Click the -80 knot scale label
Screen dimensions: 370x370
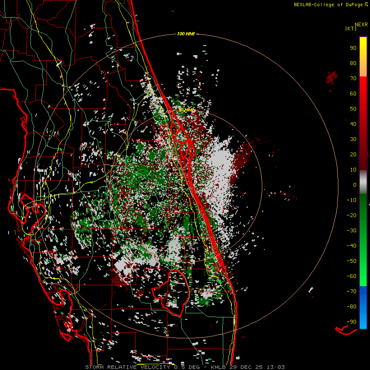[x=351, y=307]
